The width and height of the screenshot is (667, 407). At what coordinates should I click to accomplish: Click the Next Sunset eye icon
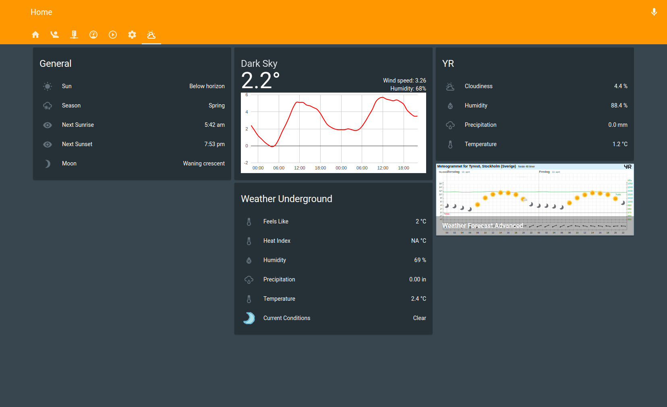tap(48, 144)
